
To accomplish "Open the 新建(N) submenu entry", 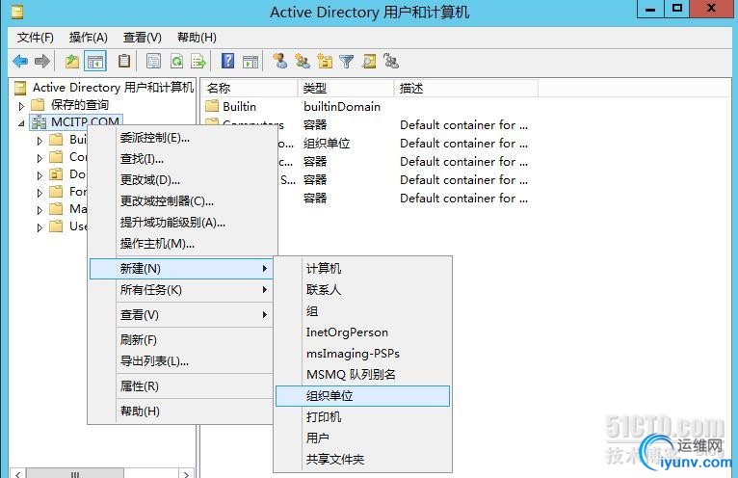I will pyautogui.click(x=181, y=269).
